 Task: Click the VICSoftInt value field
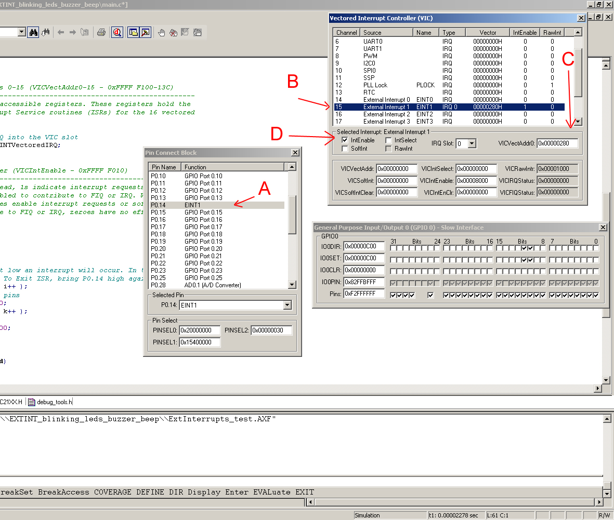pos(396,181)
